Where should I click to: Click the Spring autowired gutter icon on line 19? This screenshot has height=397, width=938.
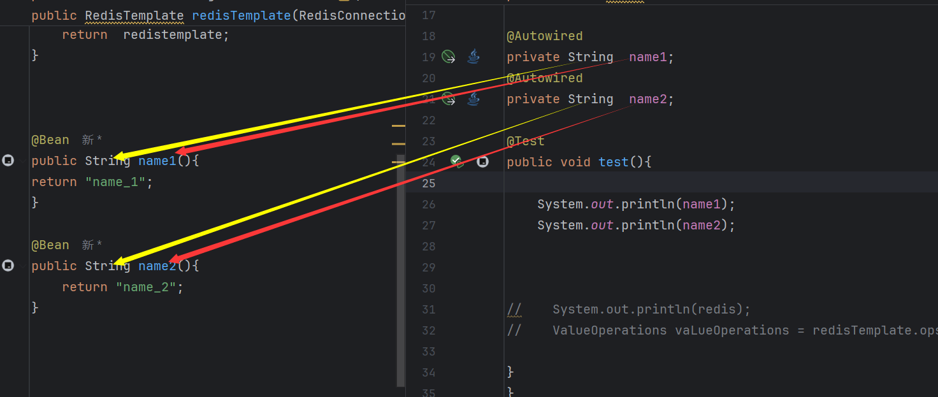coord(449,57)
